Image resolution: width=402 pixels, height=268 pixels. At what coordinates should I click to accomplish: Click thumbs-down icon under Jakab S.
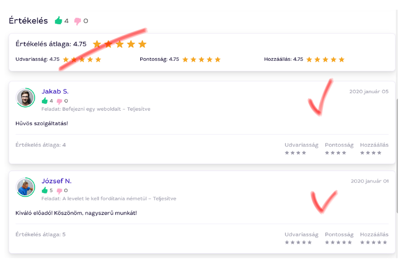pos(59,101)
